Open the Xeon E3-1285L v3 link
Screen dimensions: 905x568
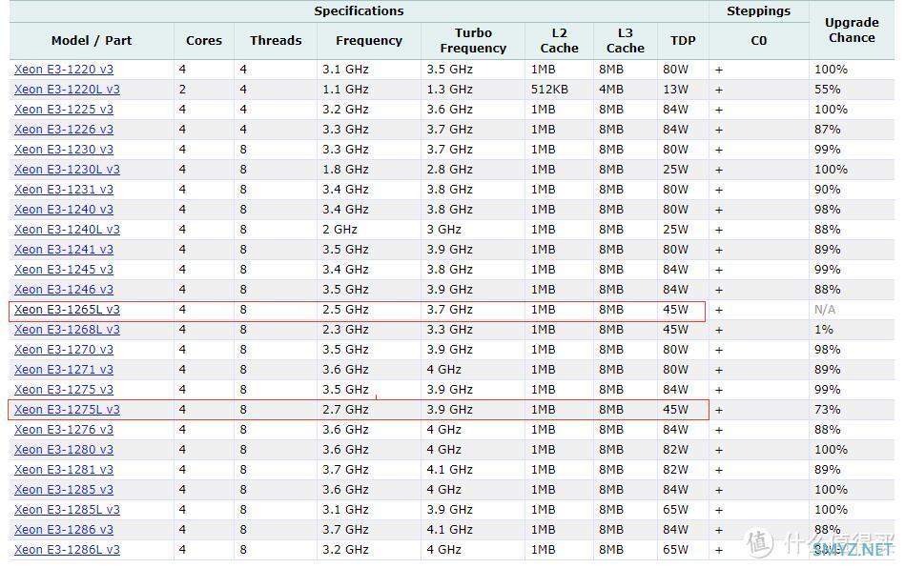coord(67,509)
